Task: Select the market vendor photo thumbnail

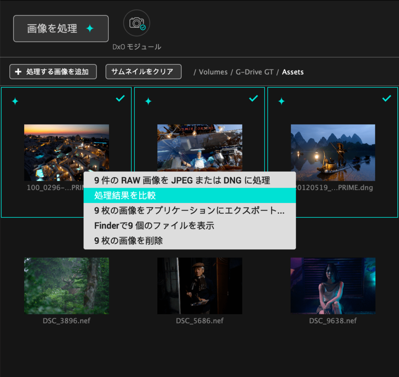Action: (200, 148)
